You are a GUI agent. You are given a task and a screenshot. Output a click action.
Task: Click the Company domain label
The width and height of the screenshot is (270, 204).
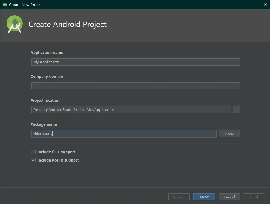pos(47,76)
